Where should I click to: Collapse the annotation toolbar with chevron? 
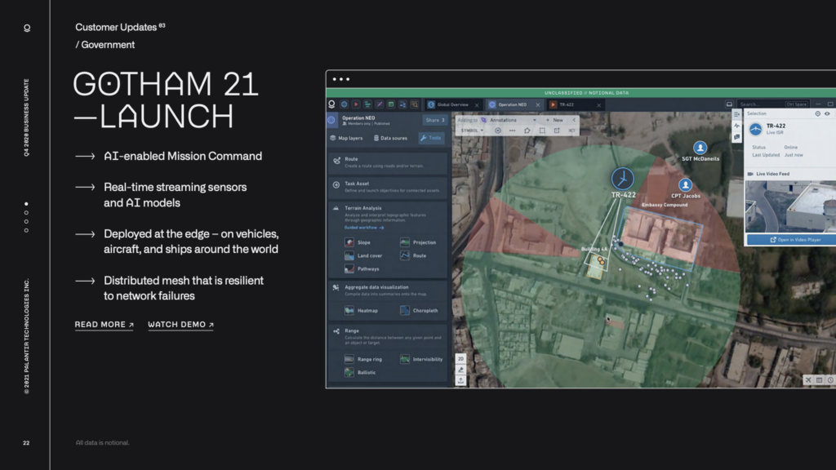coord(575,120)
